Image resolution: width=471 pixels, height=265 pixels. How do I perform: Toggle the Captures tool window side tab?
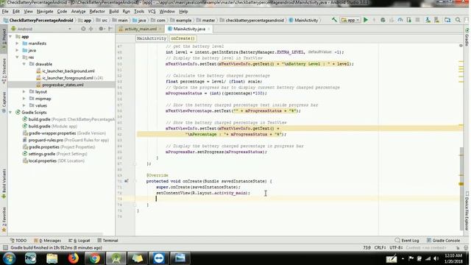click(4, 102)
